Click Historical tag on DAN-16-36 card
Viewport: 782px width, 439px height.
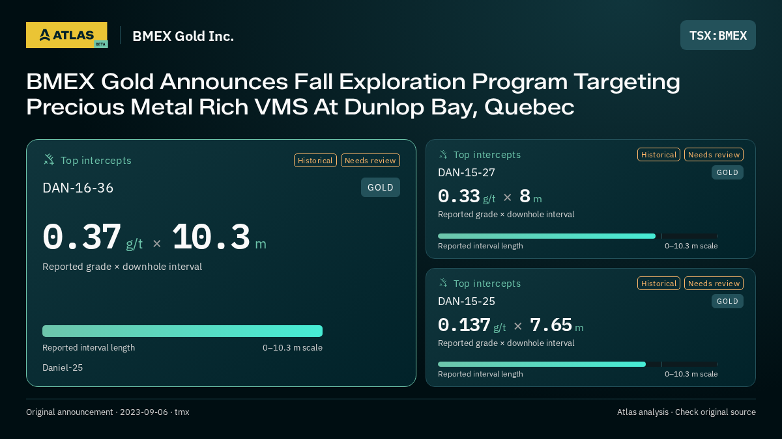pos(315,161)
